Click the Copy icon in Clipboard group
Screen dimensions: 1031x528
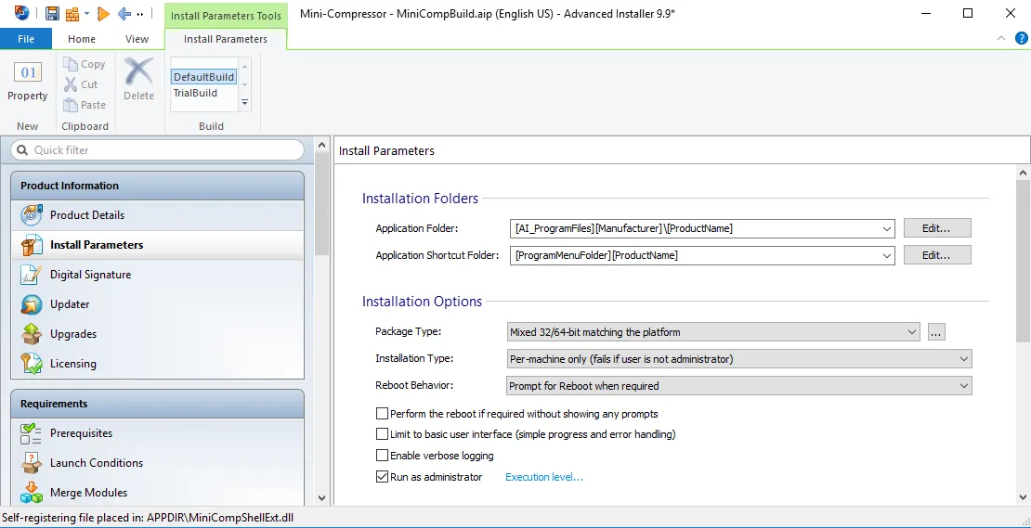coord(71,64)
